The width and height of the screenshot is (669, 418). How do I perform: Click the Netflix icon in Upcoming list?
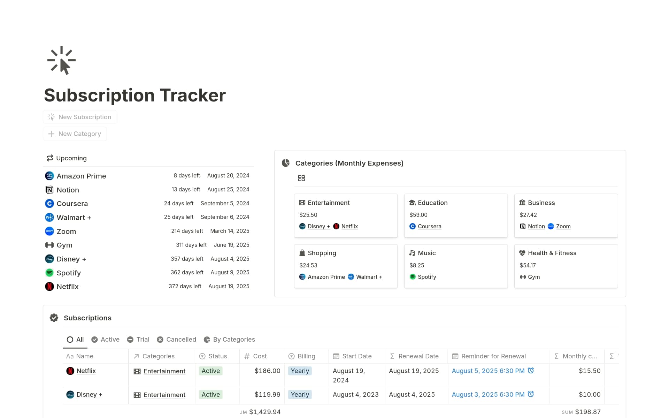click(49, 287)
